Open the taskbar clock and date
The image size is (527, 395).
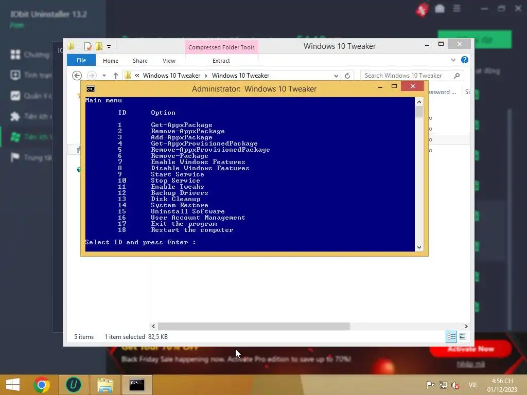(x=502, y=385)
